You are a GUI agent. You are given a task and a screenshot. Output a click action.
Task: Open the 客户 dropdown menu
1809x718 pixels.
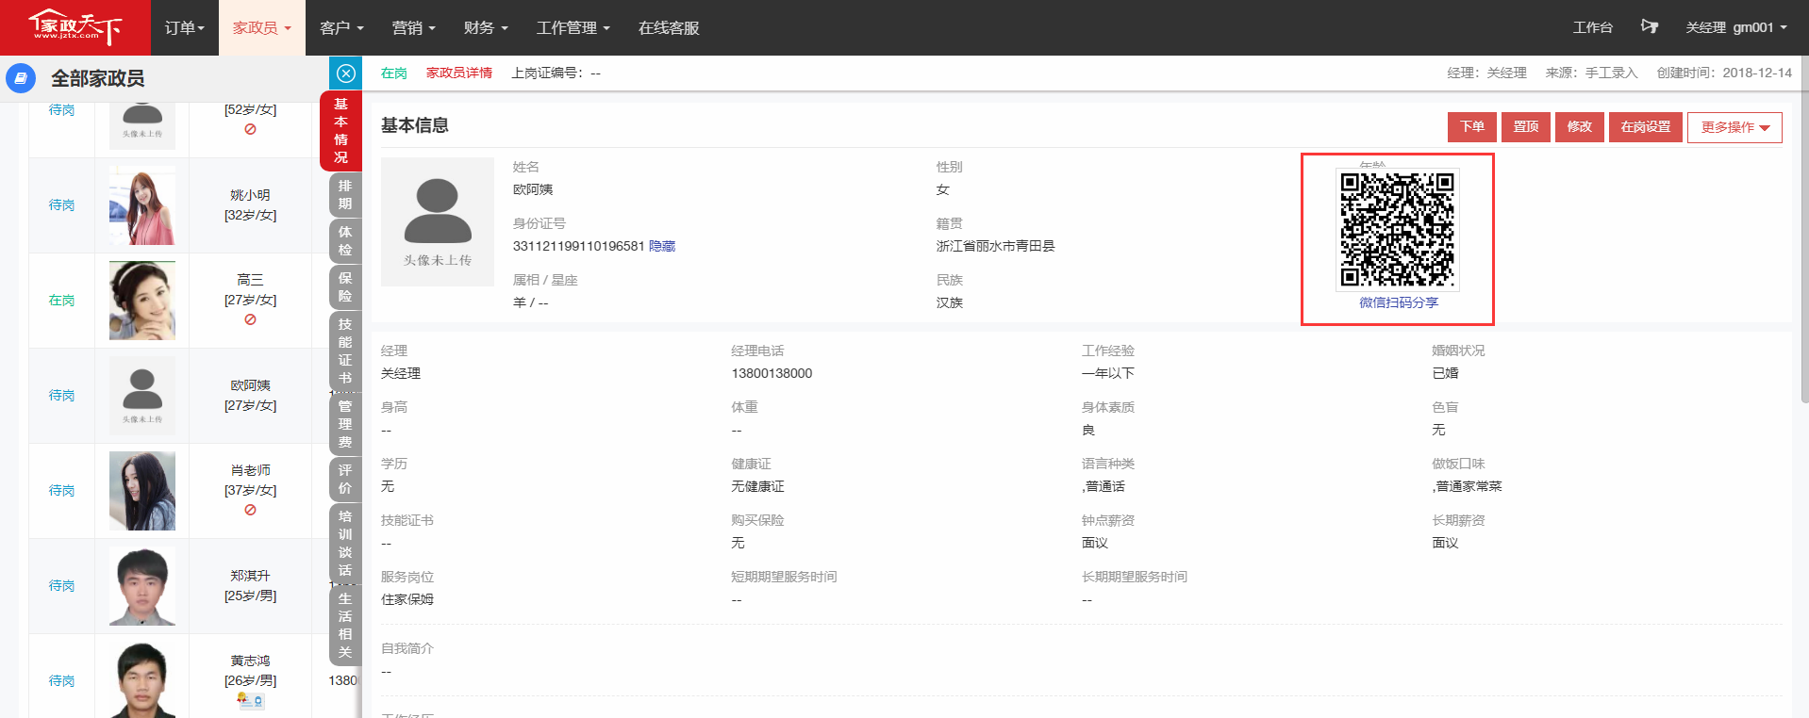[341, 27]
